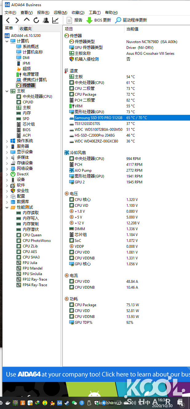
Task: Switch to the 菜单 tab
Action: pos(9,28)
